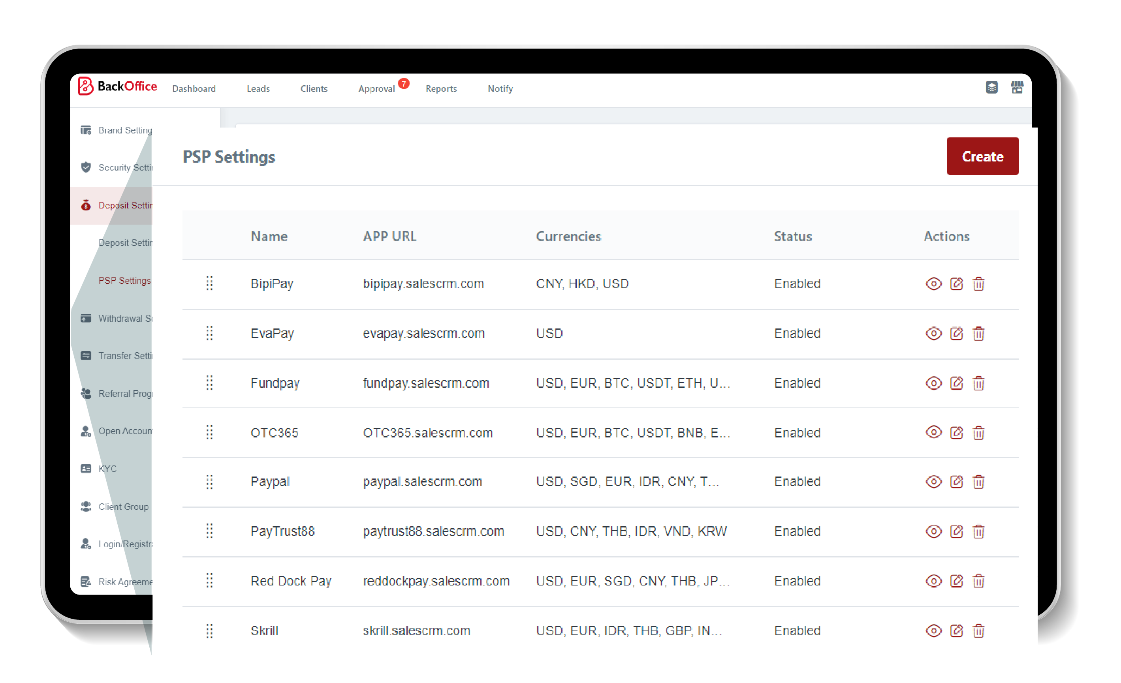Switch to the Clients tab
Screen dimensions: 1121x683
(314, 89)
